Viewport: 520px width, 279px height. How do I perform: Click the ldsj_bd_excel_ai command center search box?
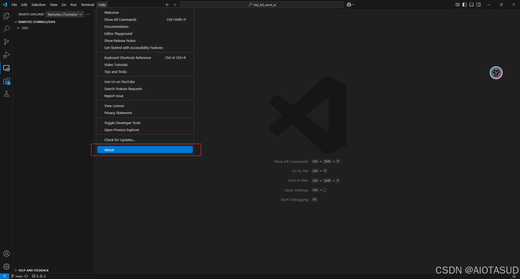262,5
